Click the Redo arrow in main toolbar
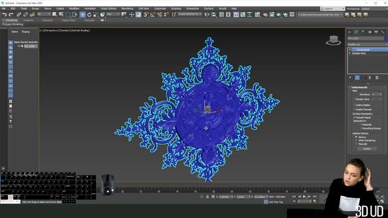388x218 pixels. pos(11,15)
